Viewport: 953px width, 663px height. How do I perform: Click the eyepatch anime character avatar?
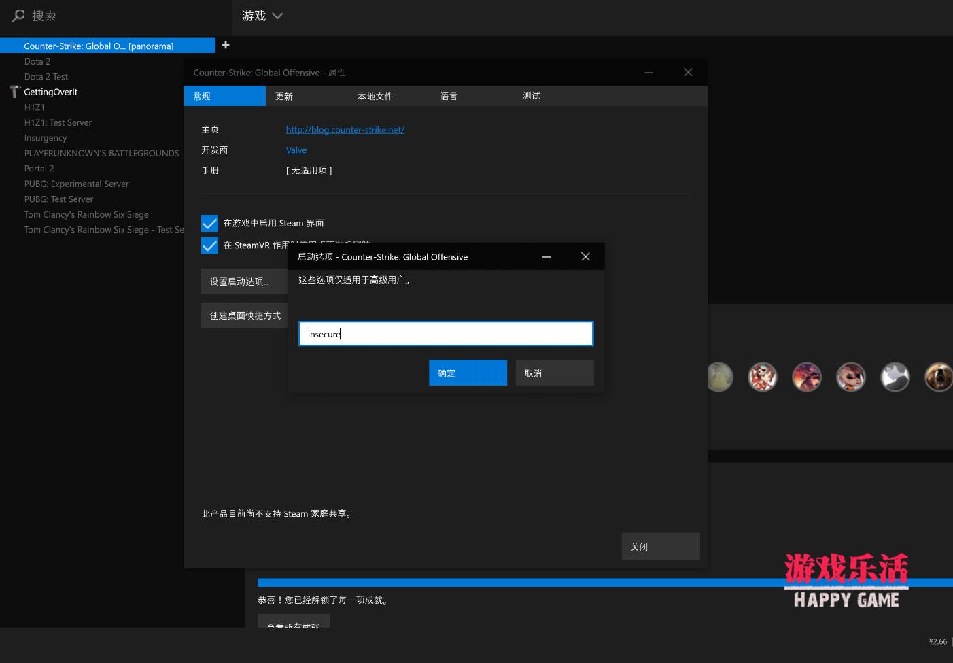coord(850,377)
